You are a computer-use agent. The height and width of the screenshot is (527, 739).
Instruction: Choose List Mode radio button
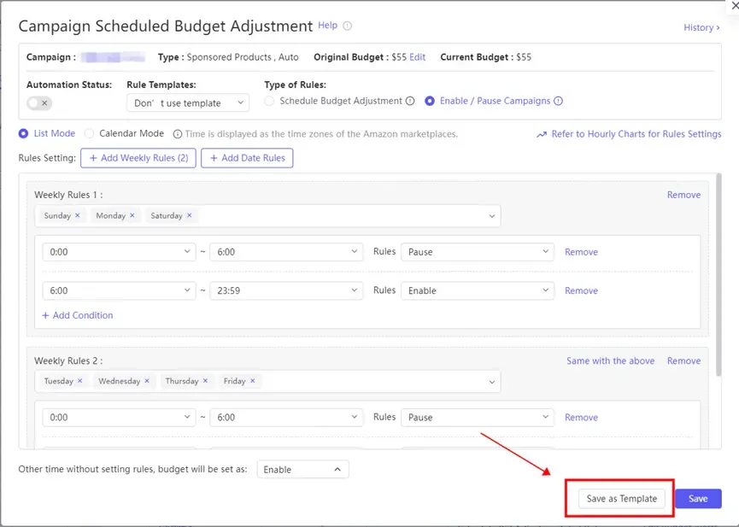(23, 133)
